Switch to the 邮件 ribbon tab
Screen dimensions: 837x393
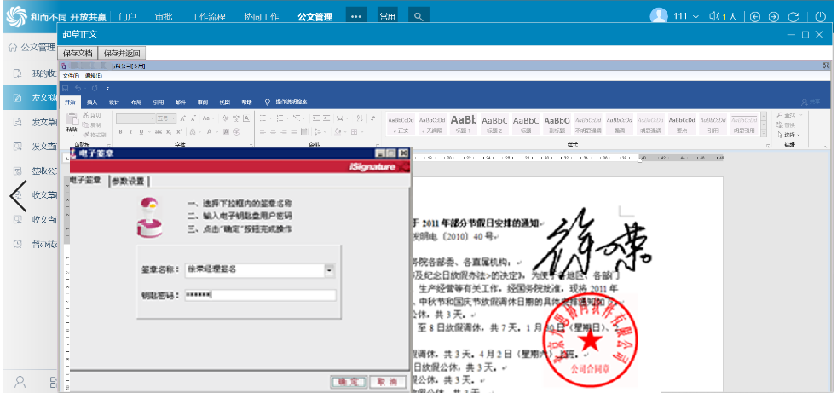[x=181, y=102]
